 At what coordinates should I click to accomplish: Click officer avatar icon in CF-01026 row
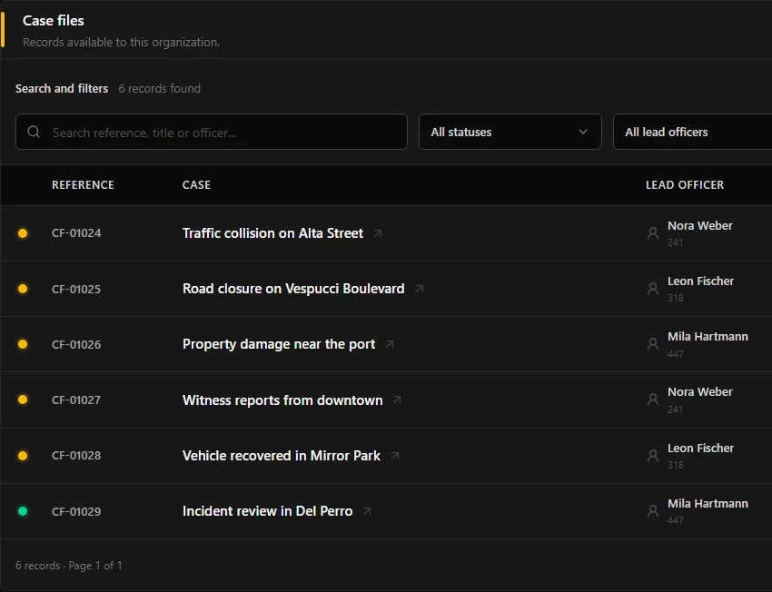coord(653,344)
